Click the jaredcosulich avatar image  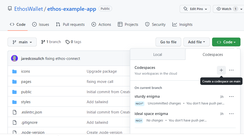click(x=15, y=58)
